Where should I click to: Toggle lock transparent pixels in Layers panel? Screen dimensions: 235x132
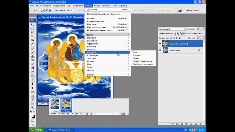(x=171, y=38)
